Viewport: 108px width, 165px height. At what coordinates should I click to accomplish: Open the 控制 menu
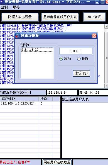coord(4,7)
